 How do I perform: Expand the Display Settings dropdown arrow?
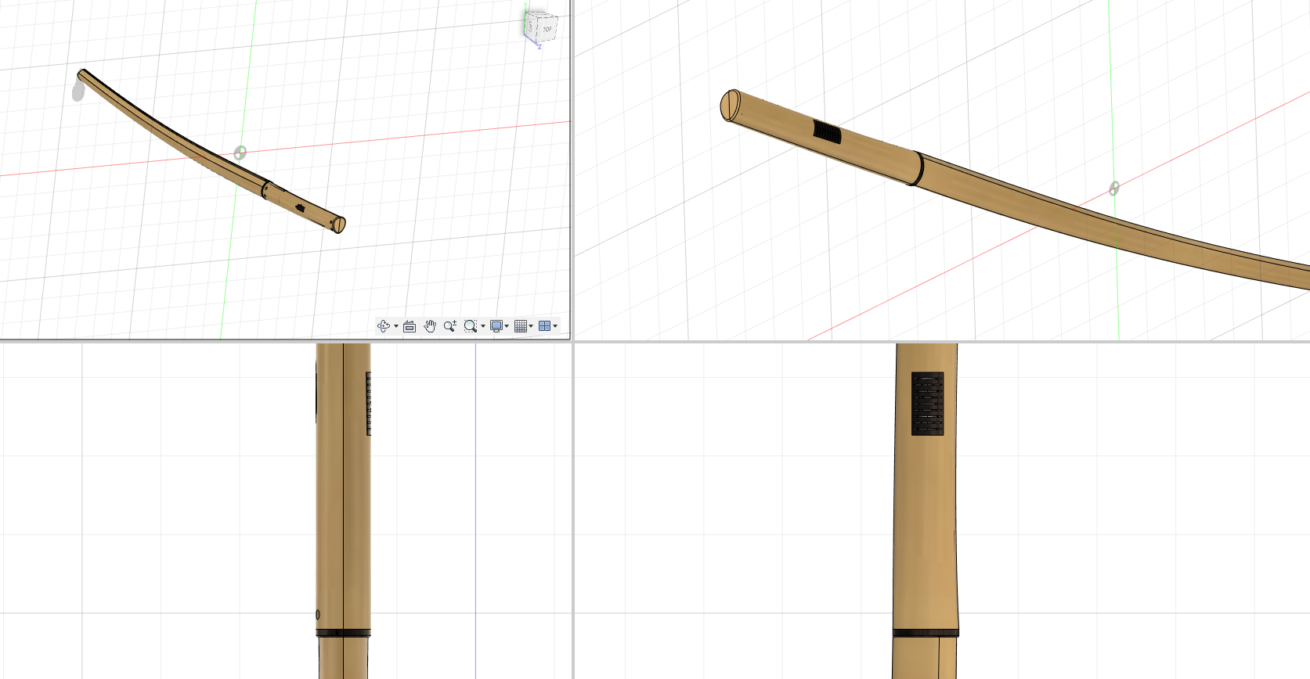[x=507, y=326]
